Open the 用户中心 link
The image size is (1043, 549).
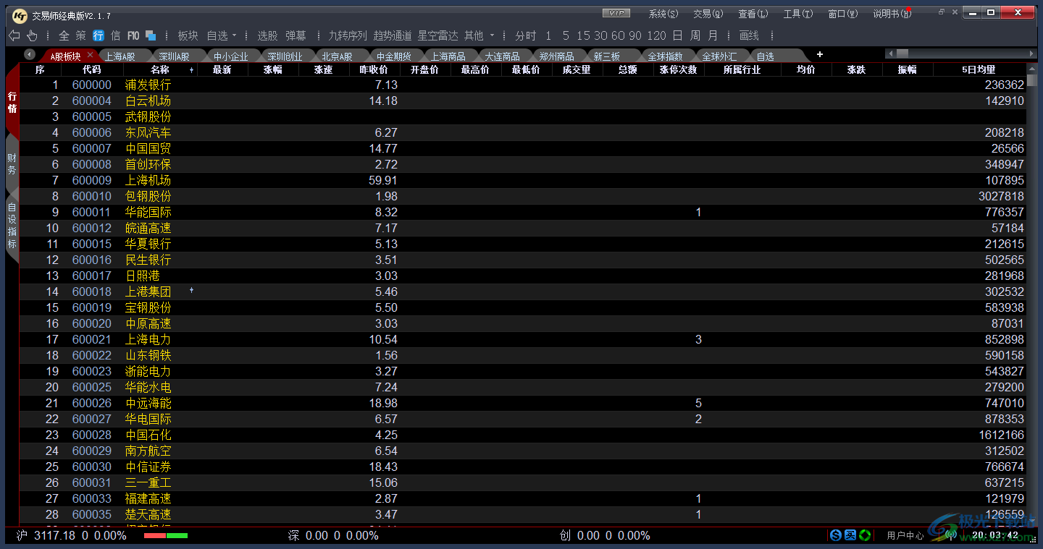[x=905, y=536]
